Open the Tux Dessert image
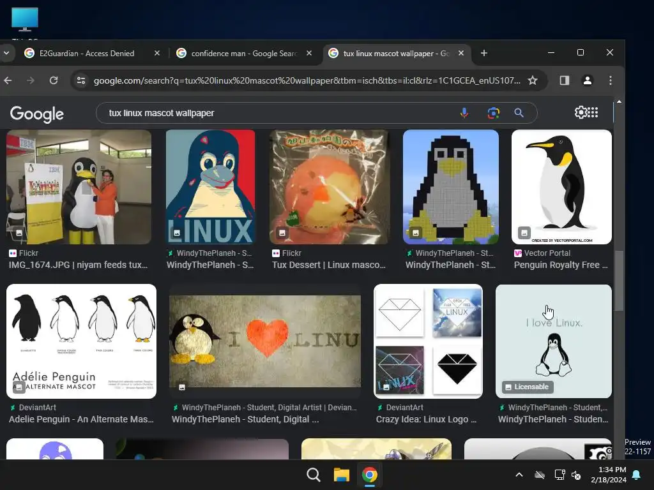This screenshot has height=490, width=654. pos(330,187)
